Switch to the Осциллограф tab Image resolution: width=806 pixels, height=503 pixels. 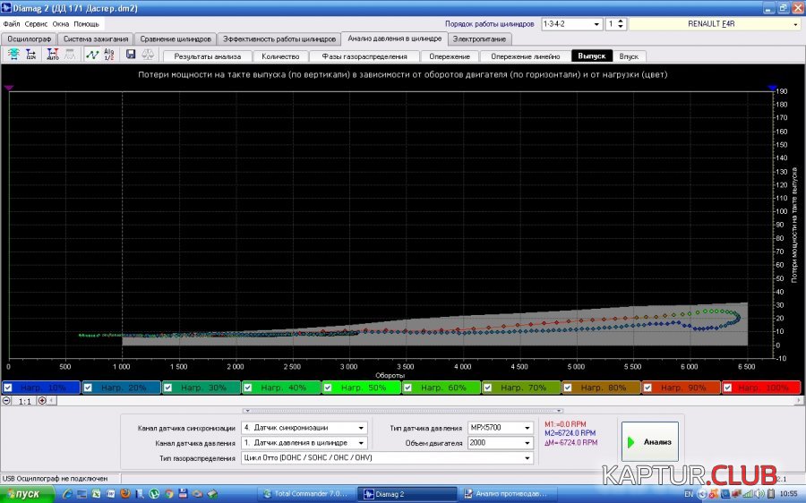(30, 39)
